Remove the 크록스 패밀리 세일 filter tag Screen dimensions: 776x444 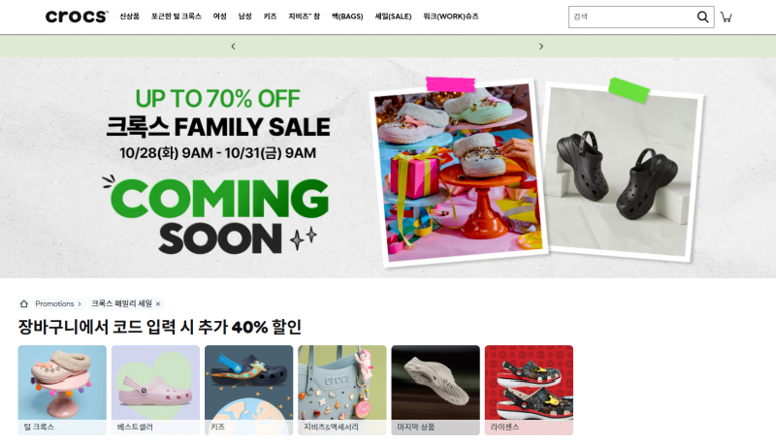click(158, 304)
